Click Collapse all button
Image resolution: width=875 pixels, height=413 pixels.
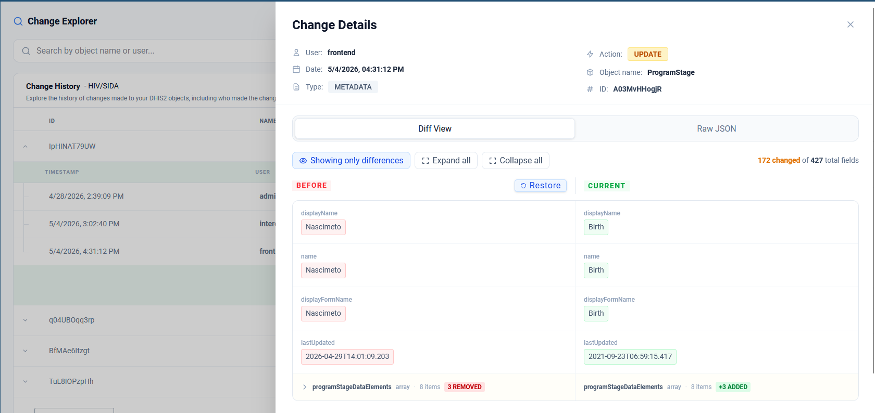click(x=516, y=160)
